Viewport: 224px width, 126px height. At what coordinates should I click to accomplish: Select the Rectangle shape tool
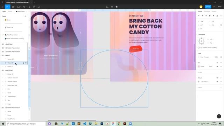(x=19, y=7)
